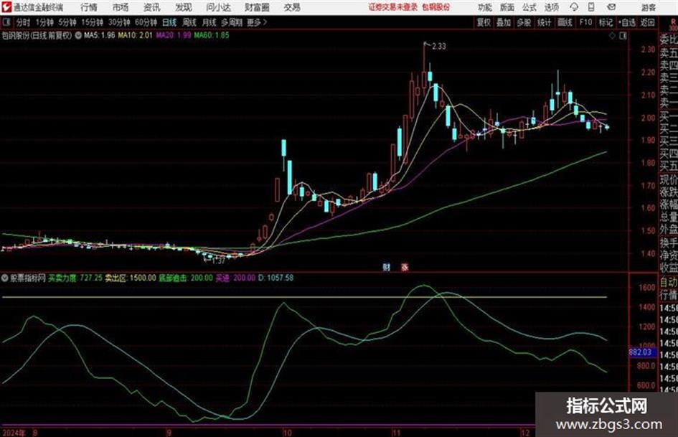The height and width of the screenshot is (437, 678).
Task: Open the 行情 menu
Action: click(89, 7)
